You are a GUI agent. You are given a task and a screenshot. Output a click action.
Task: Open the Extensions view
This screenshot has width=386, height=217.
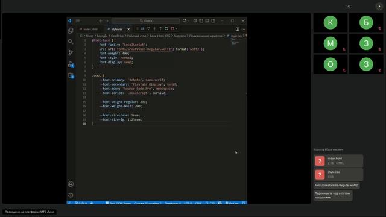(71, 75)
